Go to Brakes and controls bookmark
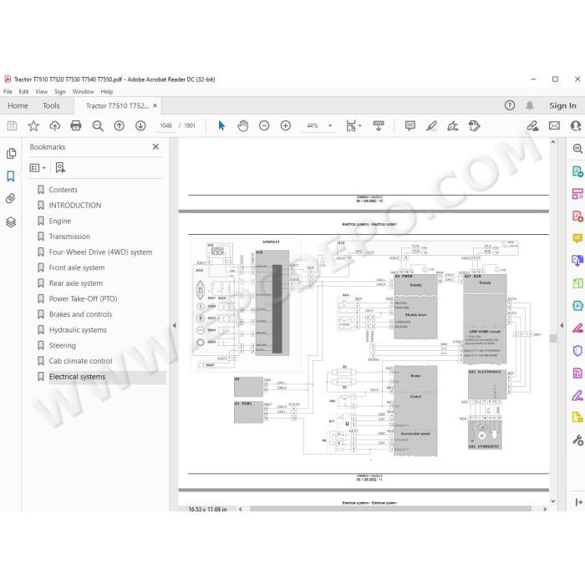The width and height of the screenshot is (585, 585). pos(80,314)
